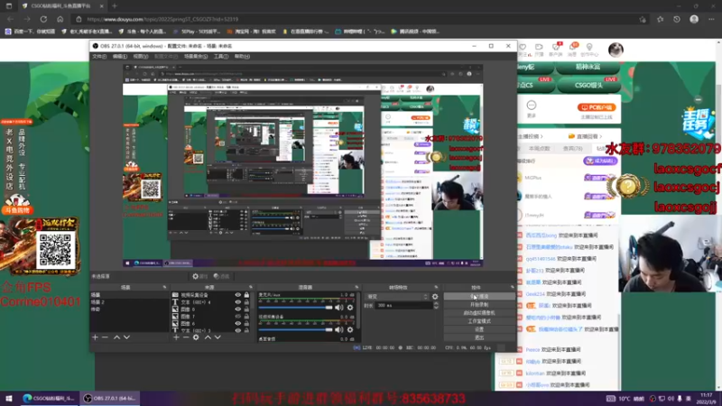The height and width of the screenshot is (406, 722).
Task: Move selected source up
Action: 208,337
